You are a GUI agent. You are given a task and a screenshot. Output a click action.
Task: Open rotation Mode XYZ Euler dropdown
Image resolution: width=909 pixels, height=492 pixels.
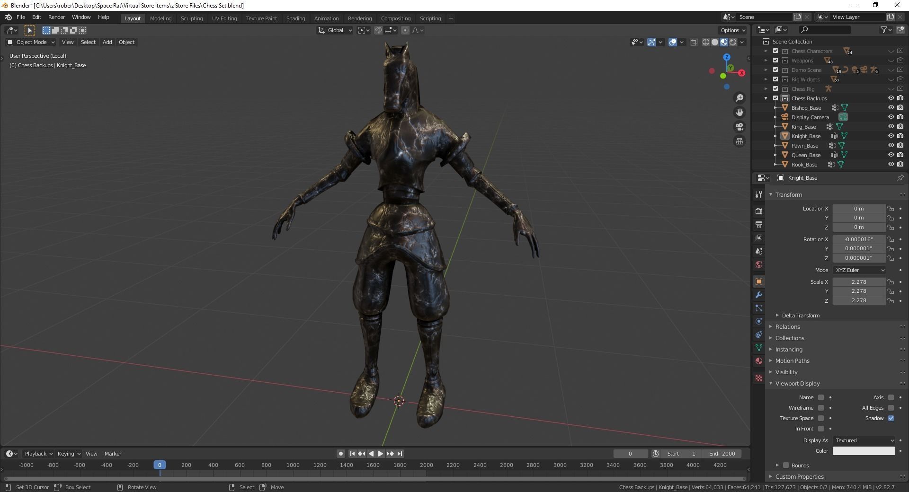click(x=859, y=270)
